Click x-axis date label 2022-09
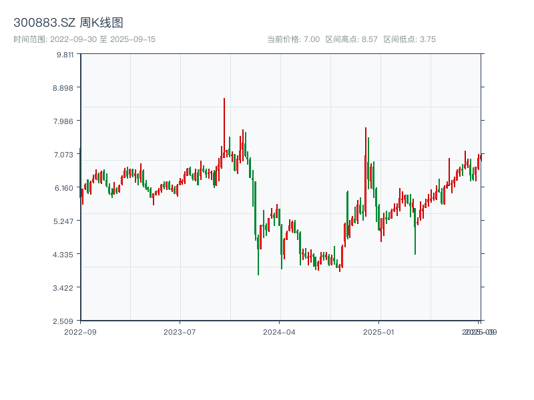 point(80,332)
